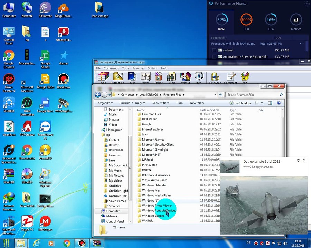Click the Search Program Files field
The height and width of the screenshot is (248, 311).
(255, 95)
